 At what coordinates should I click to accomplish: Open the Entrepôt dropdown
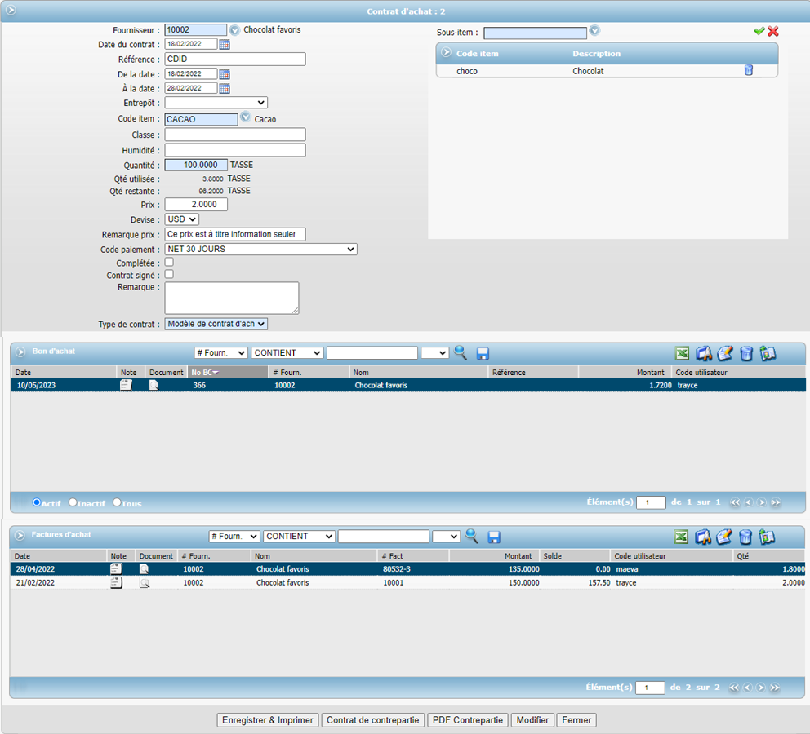click(x=216, y=103)
